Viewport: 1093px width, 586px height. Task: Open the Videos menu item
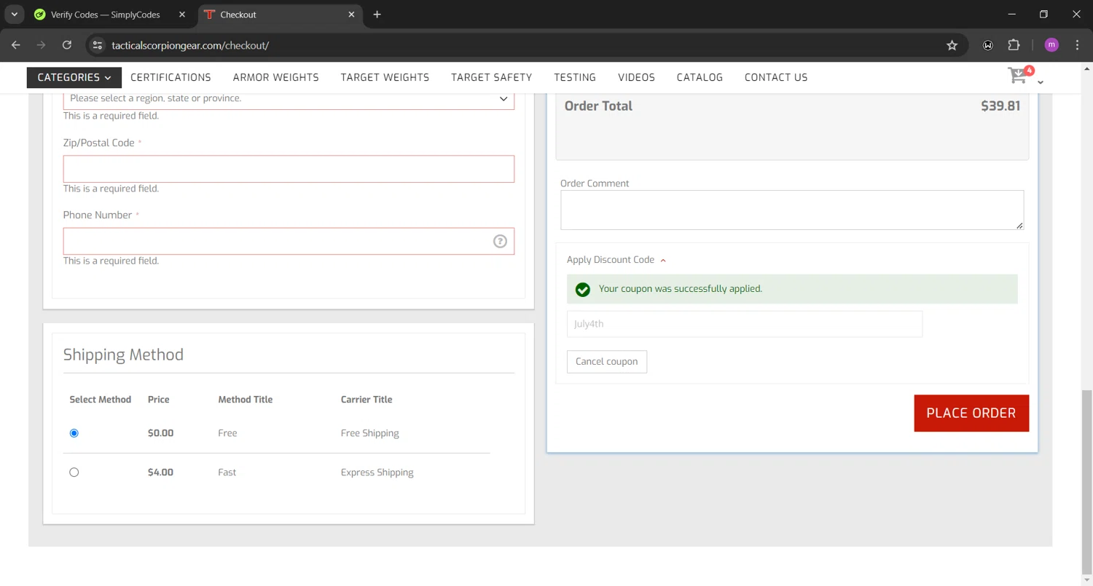[636, 77]
